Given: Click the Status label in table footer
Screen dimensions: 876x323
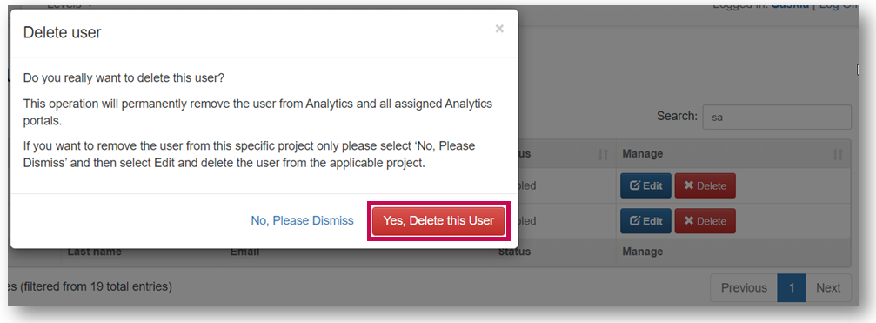Looking at the screenshot, I should pos(514,252).
